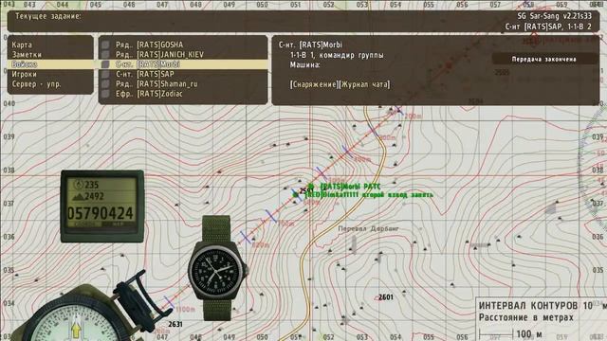607x341 pixels.
Task: Click the green [RED]Dimka11111 map marker
Action: pos(296,194)
